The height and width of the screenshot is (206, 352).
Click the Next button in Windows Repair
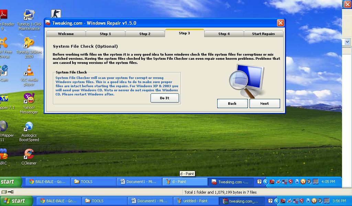coord(265,103)
